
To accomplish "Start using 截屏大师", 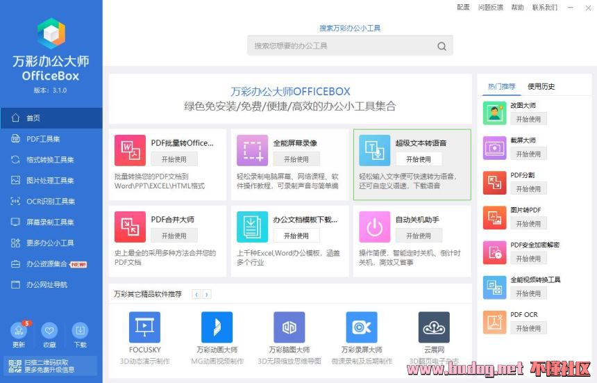I will point(528,154).
